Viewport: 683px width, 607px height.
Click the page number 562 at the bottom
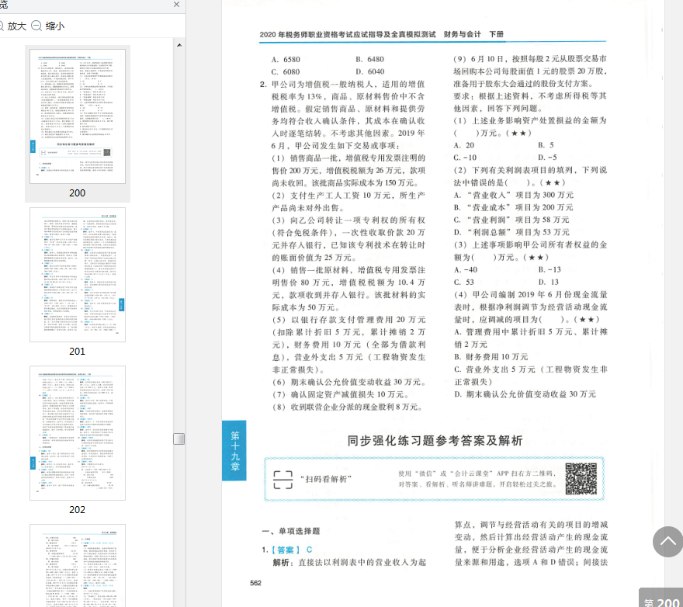click(255, 583)
